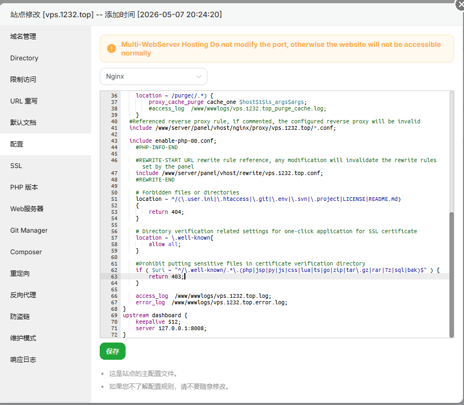
Task: Switch to the PHP 版本 tab
Action: click(x=24, y=187)
